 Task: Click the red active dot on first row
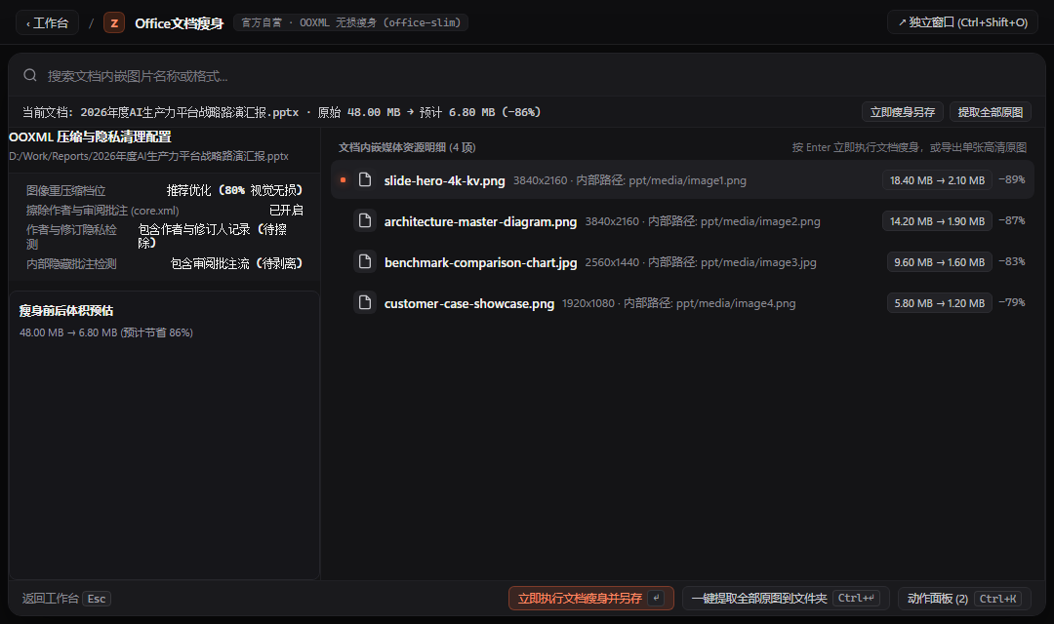[343, 179]
